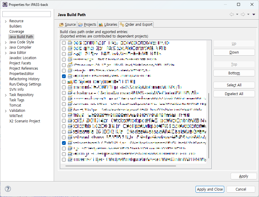Uncheck the lower of the two checked entries
The height and width of the screenshot is (197, 259).
(x=64, y=143)
